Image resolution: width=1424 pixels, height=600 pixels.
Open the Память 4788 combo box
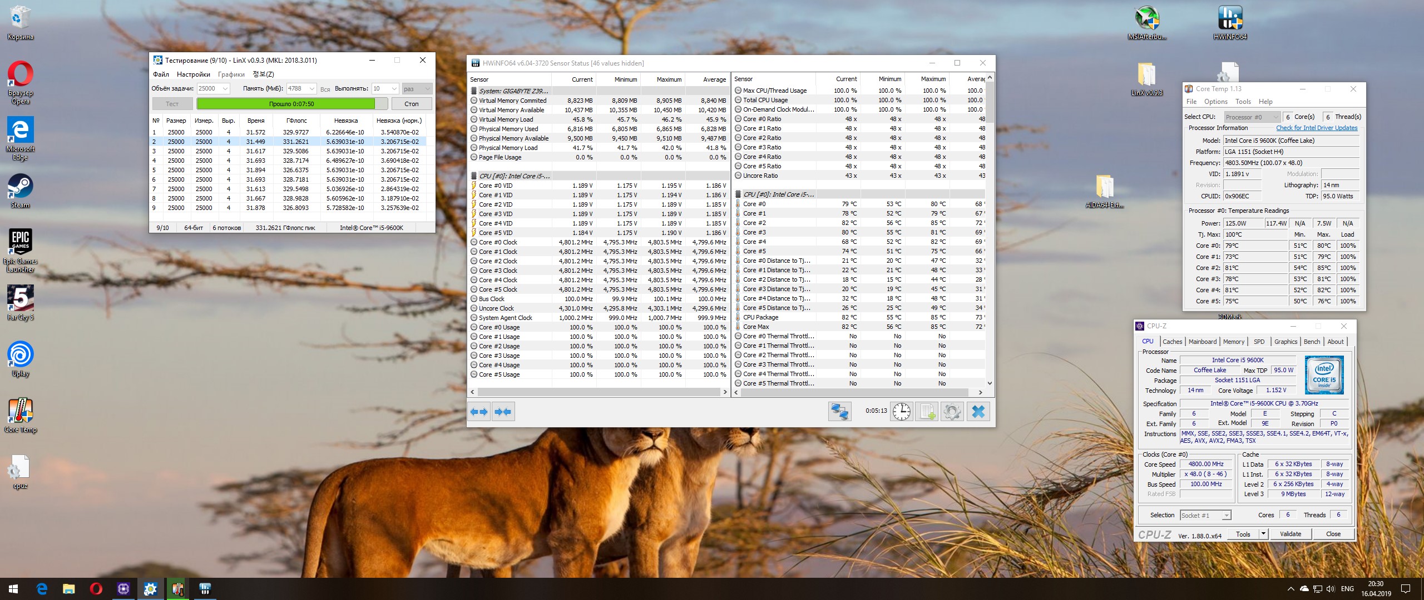[311, 89]
